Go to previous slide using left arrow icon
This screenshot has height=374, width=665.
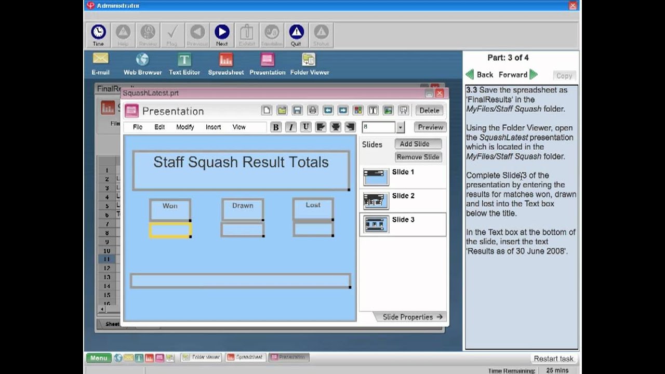(328, 110)
